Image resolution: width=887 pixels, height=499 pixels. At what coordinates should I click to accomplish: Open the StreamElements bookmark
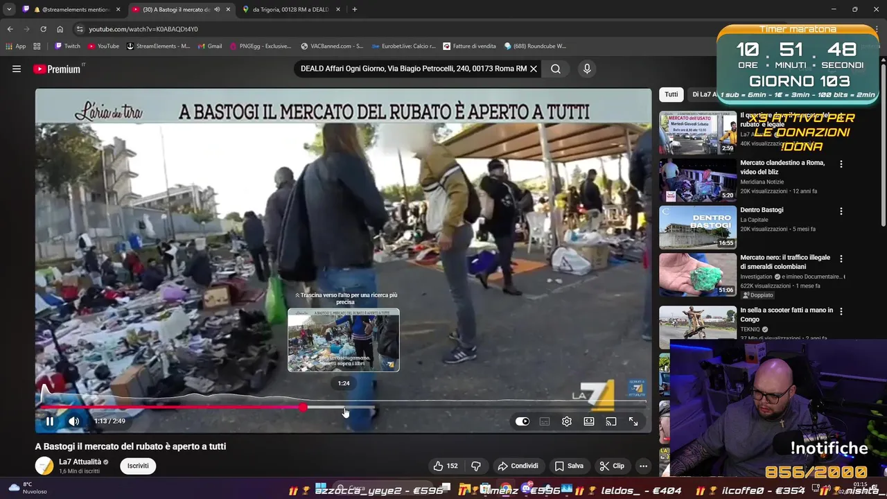(158, 46)
